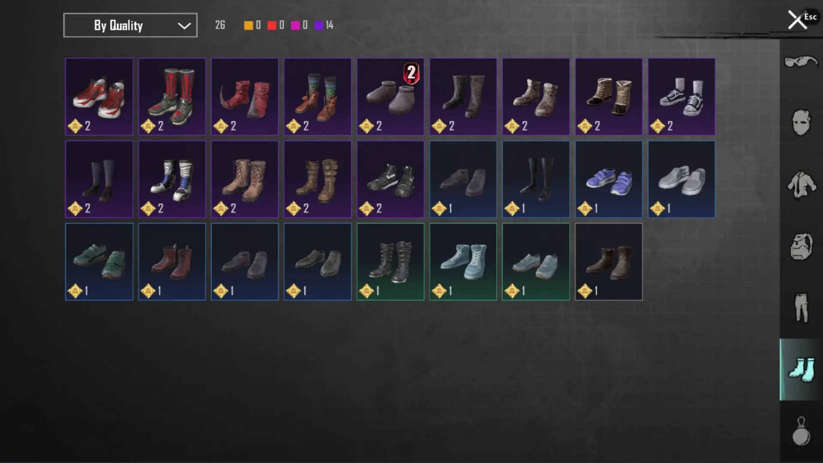This screenshot has height=463, width=823.
Task: Select the red and white sneakers
Action: 99,96
